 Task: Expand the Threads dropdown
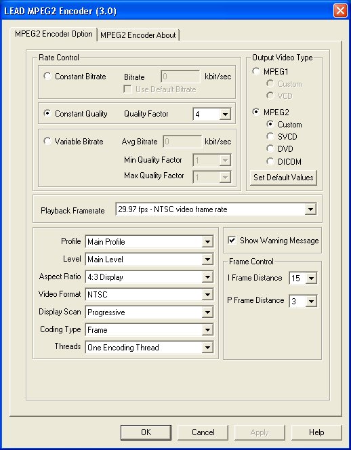[x=207, y=348]
